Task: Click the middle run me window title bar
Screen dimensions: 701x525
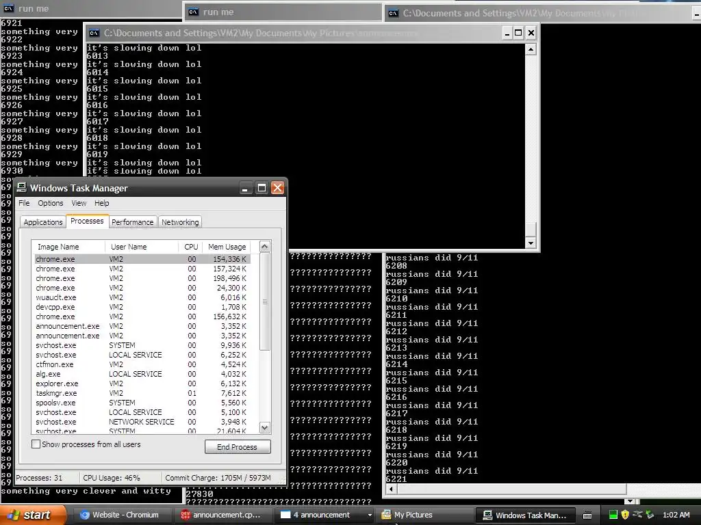Action: [x=283, y=12]
